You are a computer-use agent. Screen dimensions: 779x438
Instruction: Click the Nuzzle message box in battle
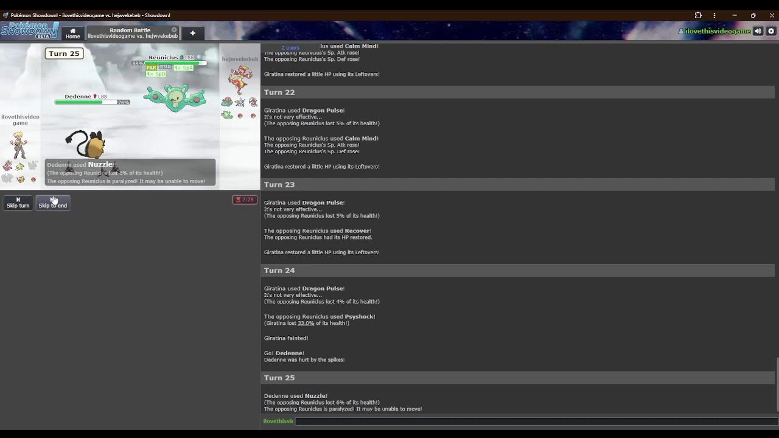(x=130, y=172)
